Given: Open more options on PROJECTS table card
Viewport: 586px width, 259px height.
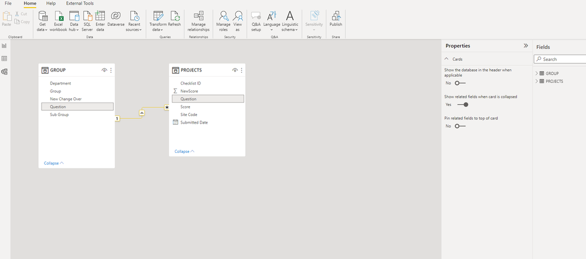Looking at the screenshot, I should (x=242, y=70).
